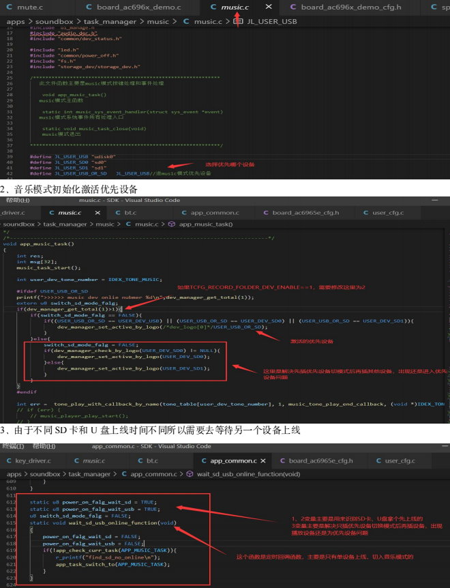Open board_ac6965e_cfg.h tab in app_common.c - SDK window
Screen dimensions: 450x588
pos(320,461)
